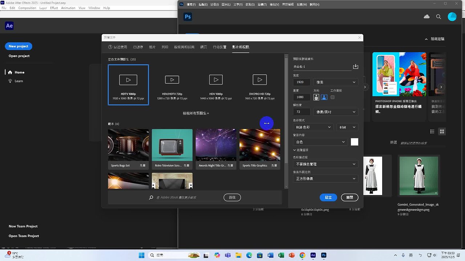The width and height of the screenshot is (465, 261).
Task: Switch Photoshop Home files to list view
Action: (x=432, y=131)
